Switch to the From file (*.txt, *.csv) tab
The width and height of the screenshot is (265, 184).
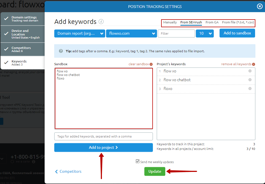coord(238,22)
